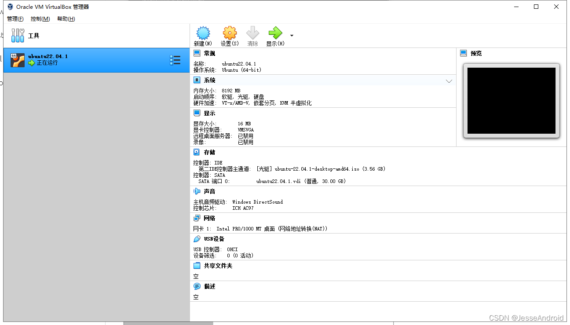Click the running-state green arrow icon
The width and height of the screenshot is (570, 325).
click(x=31, y=63)
